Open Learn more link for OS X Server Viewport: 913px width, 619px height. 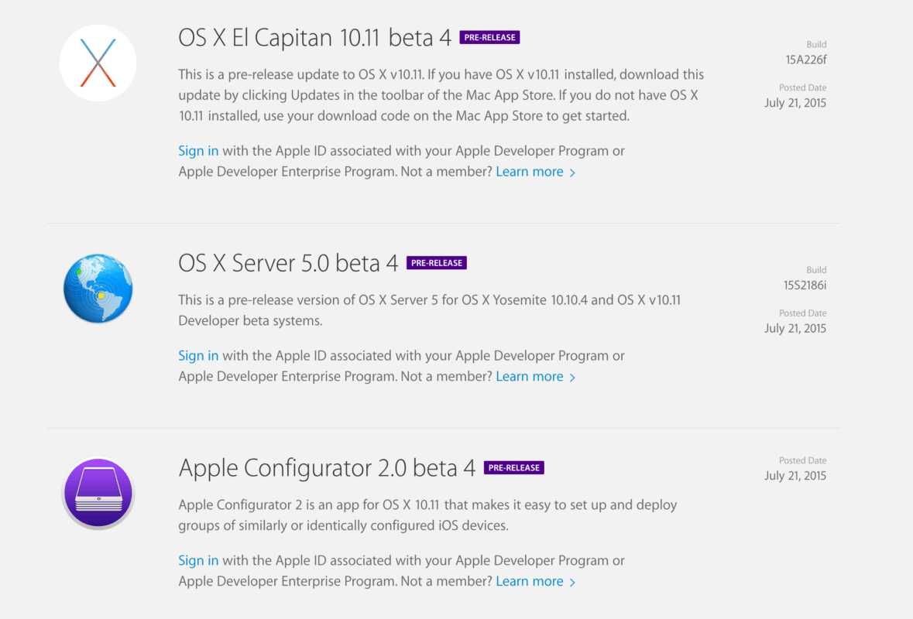point(530,377)
